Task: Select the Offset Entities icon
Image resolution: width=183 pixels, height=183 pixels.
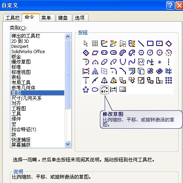Action: coord(132,71)
